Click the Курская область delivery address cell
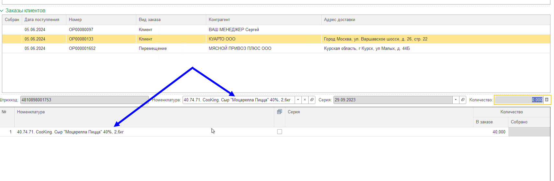The width and height of the screenshot is (554, 181). 435,48
